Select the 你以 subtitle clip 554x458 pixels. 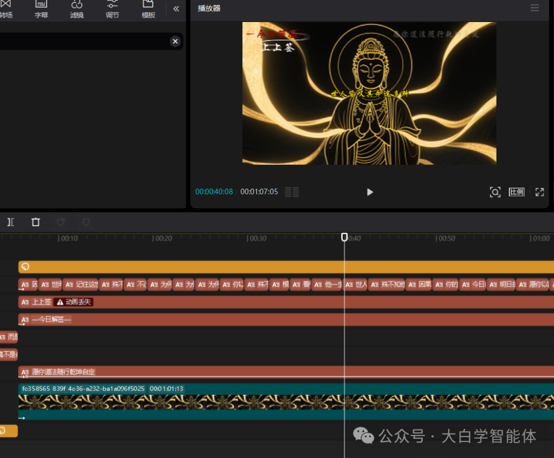point(232,284)
